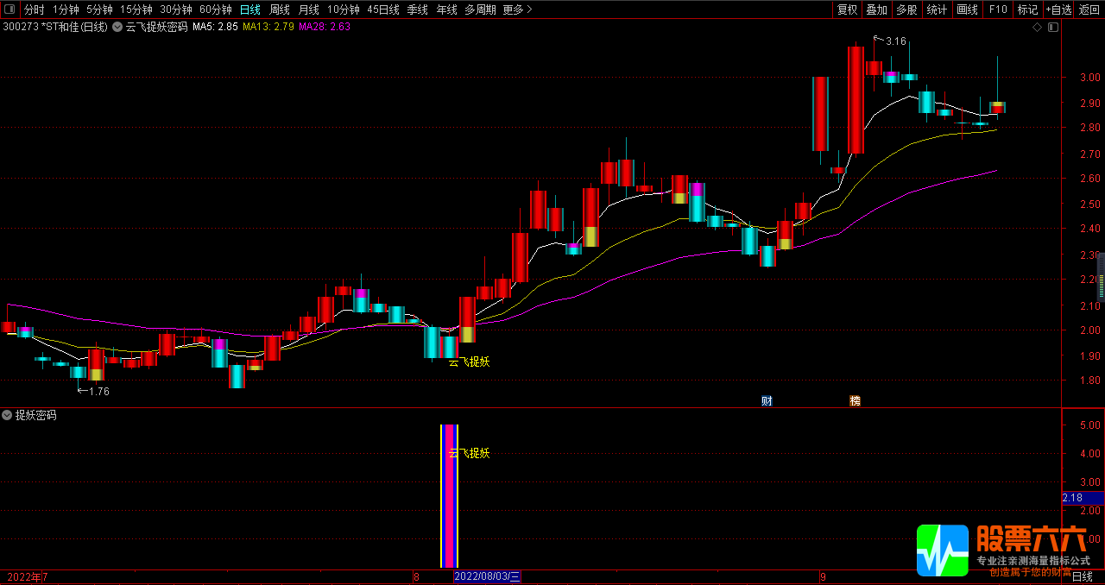The image size is (1105, 585).
Task: Toggle 复权 price adjustment
Action: [x=848, y=9]
